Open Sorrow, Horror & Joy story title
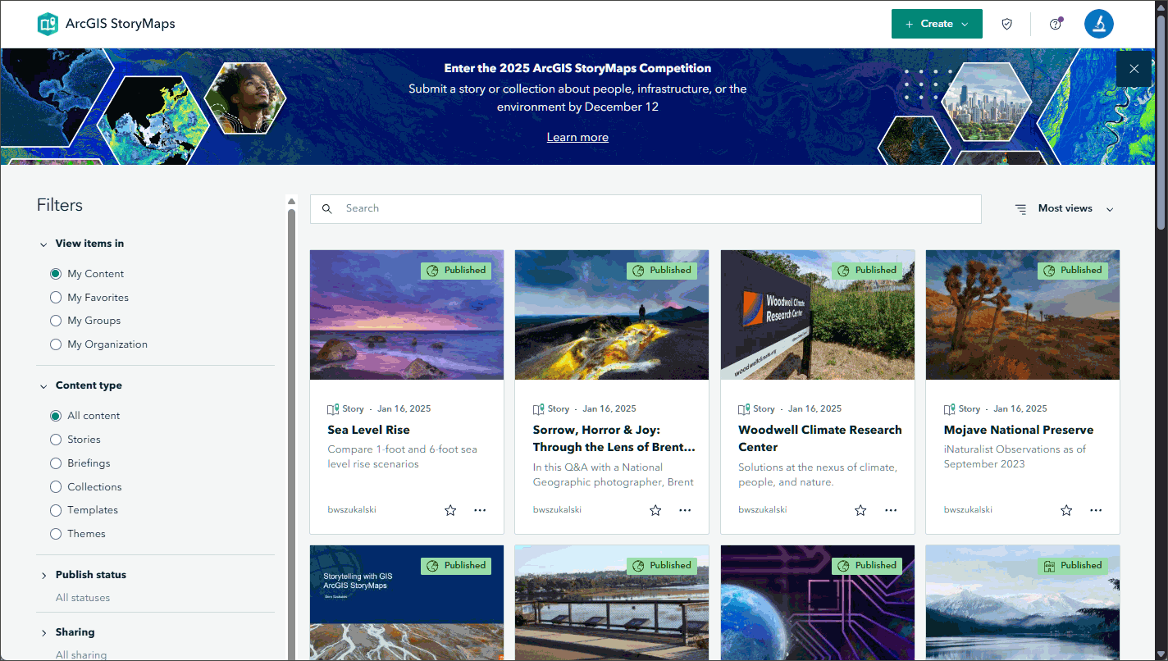Image resolution: width=1168 pixels, height=661 pixels. (614, 439)
